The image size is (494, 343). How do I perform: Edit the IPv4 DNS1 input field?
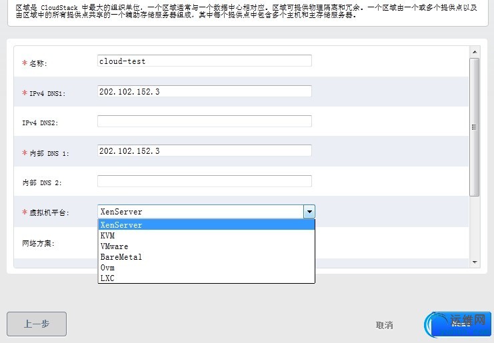tap(205, 91)
